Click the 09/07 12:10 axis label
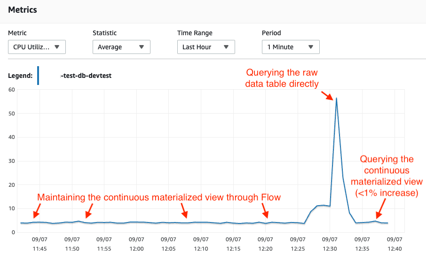This screenshot has height=268, width=426. tap(201, 244)
